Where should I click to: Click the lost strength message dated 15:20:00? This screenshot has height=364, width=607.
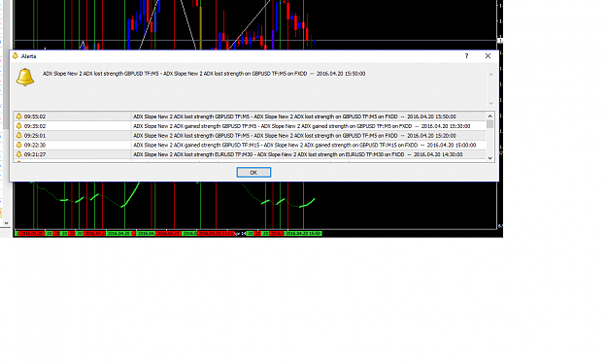294,135
